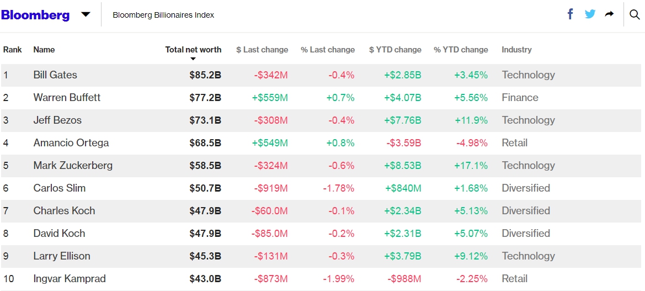This screenshot has height=291, width=645.
Task: Sort by Name column header
Action: 44,49
